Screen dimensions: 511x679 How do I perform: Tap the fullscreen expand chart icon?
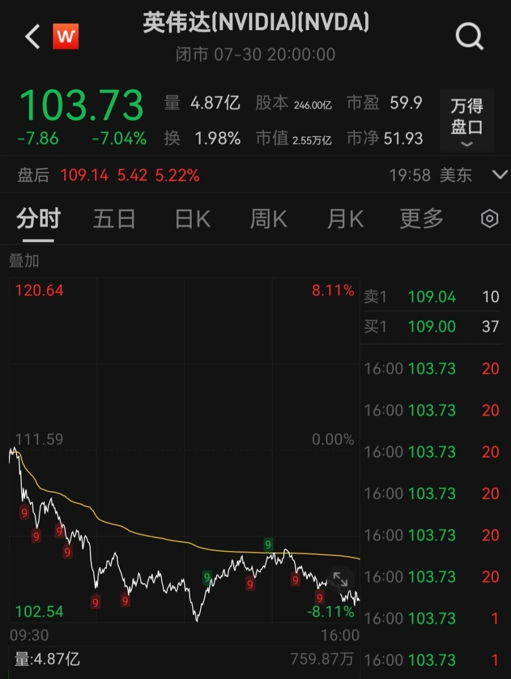(340, 579)
